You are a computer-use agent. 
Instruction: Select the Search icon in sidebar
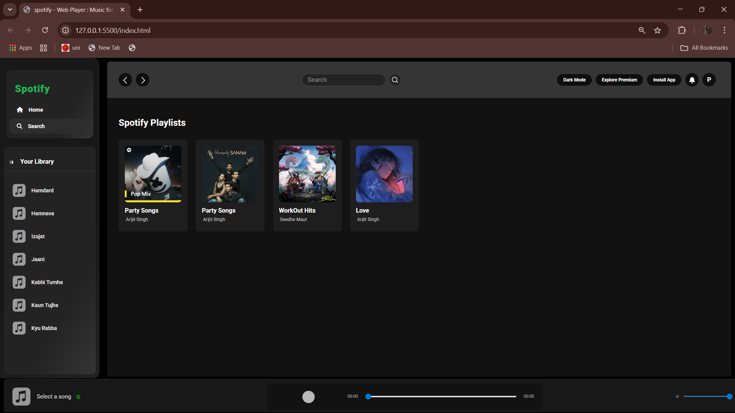click(x=19, y=126)
